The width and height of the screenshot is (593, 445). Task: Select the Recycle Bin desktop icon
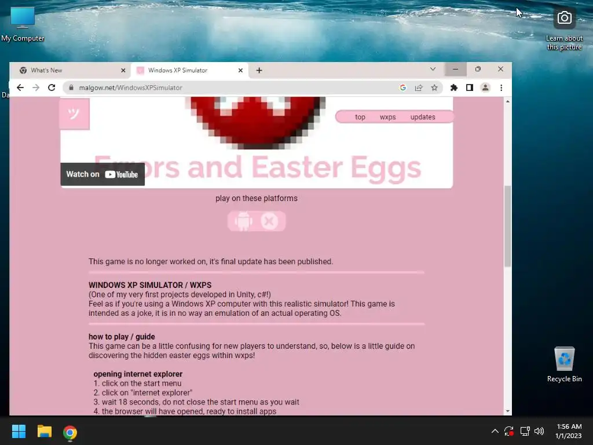[x=564, y=364]
